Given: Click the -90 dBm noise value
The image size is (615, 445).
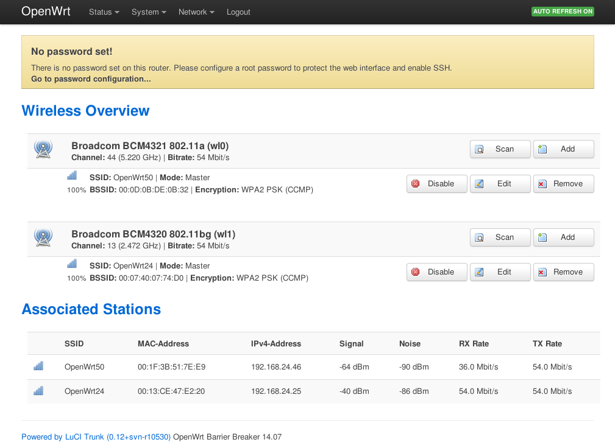Looking at the screenshot, I should pos(414,367).
